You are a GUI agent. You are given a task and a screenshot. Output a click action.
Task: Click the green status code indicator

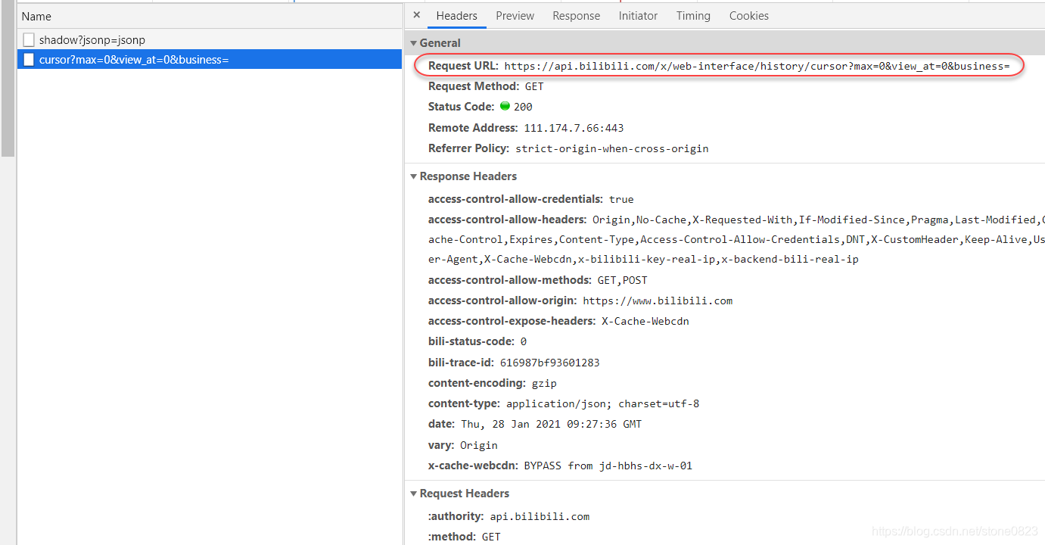coord(505,106)
